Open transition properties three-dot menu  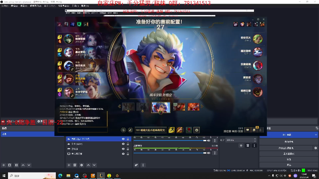(254, 146)
